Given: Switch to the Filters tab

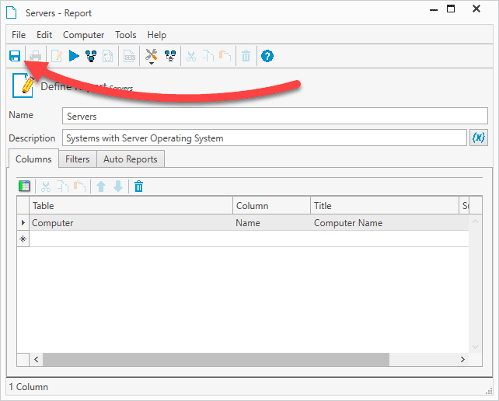Looking at the screenshot, I should point(77,159).
